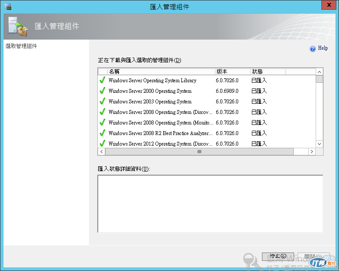Click the horizontal scrollbar thumb

pos(199,151)
